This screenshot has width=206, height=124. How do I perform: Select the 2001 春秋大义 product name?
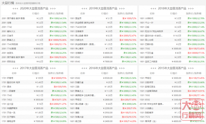coord(8,31)
